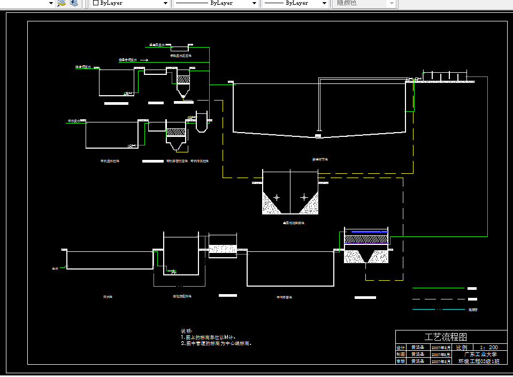Screen dimensions: 513x377
Task: Select the central sedimentation tank with crosshair mixers
Action: tap(290, 192)
